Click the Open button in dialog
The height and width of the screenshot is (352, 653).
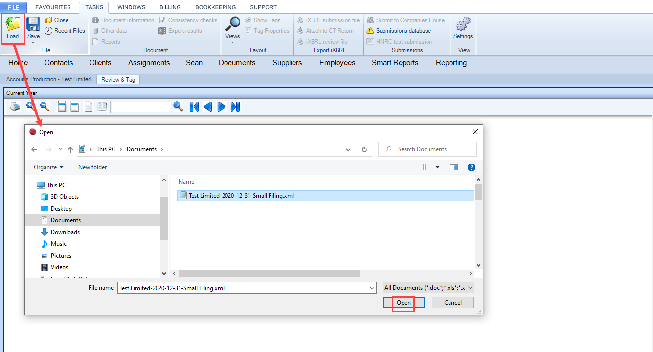[x=404, y=303]
